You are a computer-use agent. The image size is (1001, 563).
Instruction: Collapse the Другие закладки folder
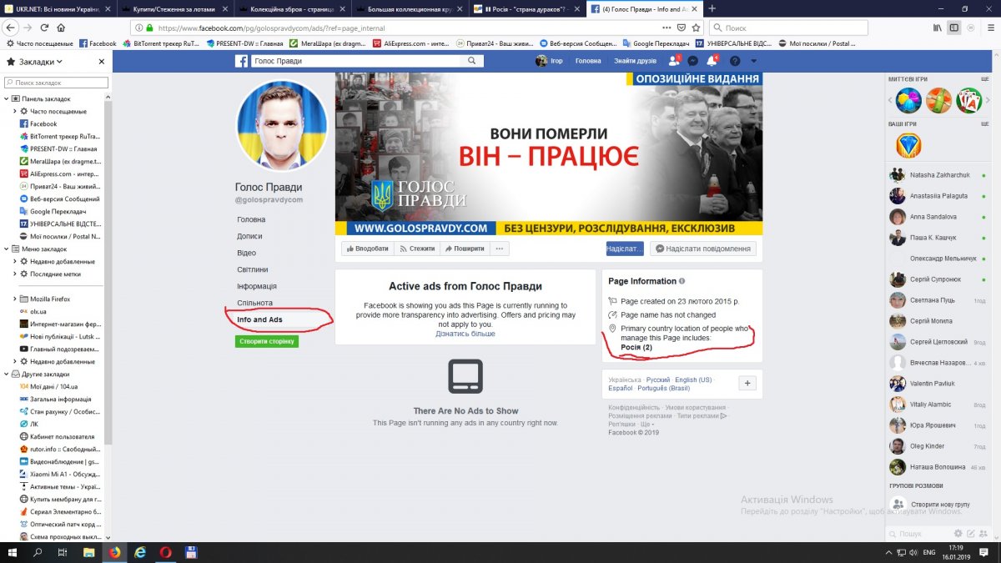click(6, 374)
